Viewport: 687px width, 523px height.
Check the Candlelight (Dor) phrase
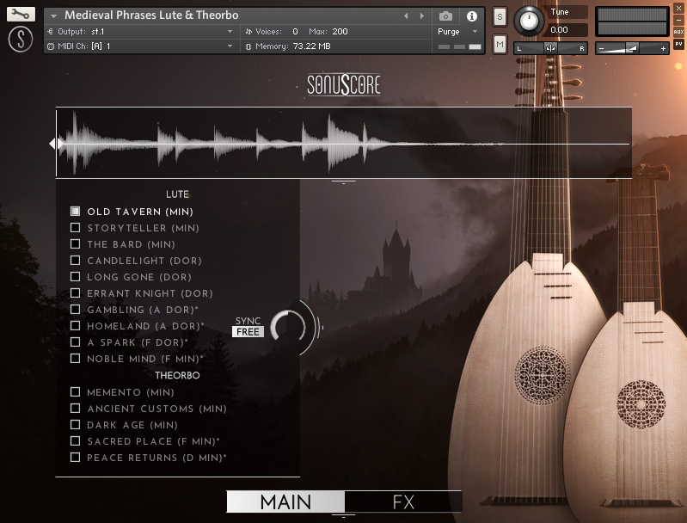point(76,261)
